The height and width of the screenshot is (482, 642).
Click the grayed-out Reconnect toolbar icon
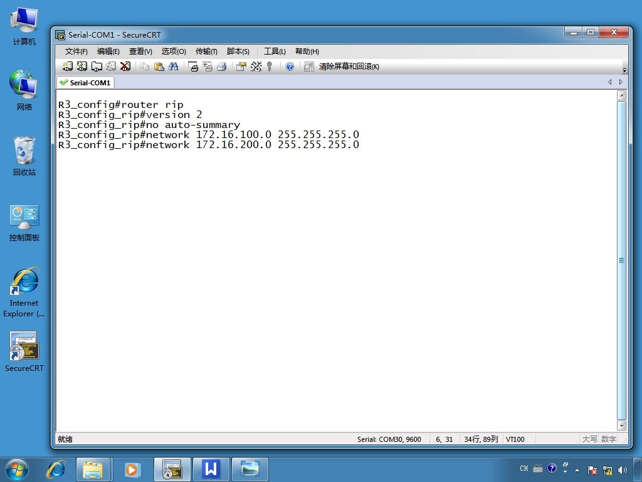[x=111, y=66]
